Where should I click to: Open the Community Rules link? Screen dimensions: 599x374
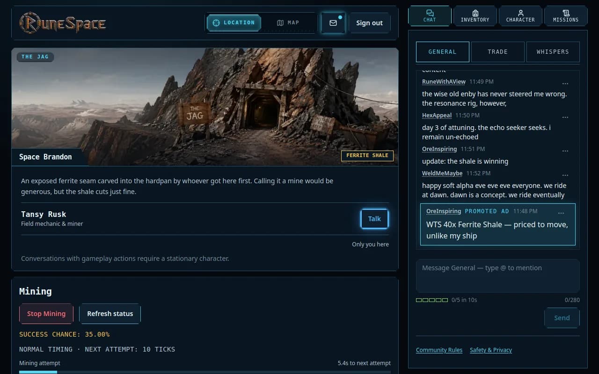click(439, 350)
